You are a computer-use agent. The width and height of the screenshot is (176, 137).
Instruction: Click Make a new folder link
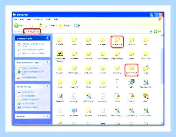[x=30, y=68]
